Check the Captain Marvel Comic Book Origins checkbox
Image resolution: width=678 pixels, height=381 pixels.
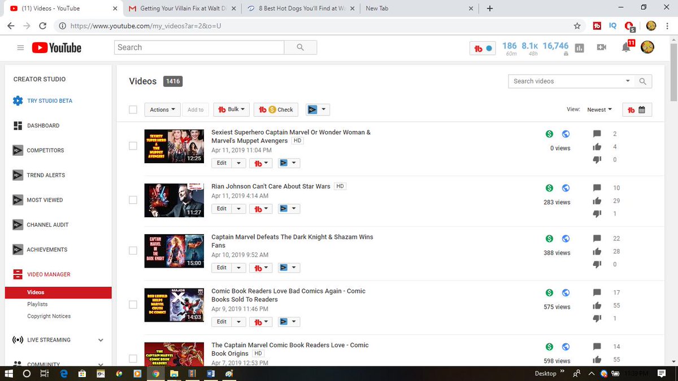pos(133,358)
